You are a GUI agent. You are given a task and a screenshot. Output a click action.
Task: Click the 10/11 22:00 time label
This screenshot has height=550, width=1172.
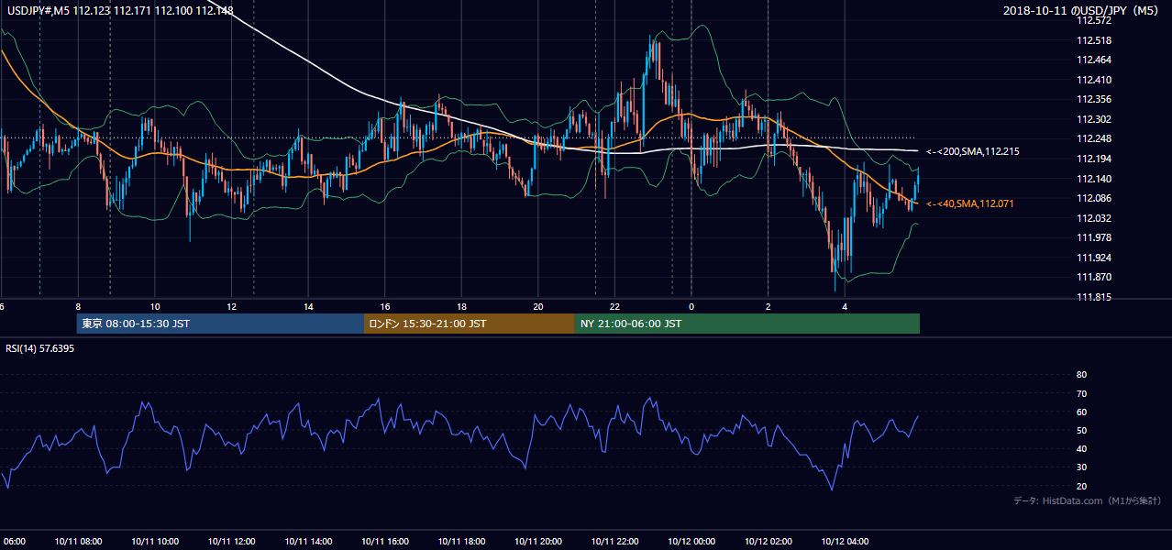pyautogui.click(x=614, y=541)
